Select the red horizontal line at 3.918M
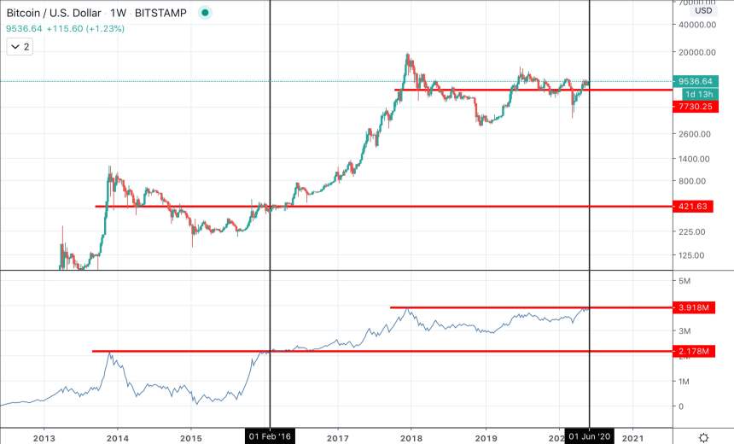 tap(532, 307)
